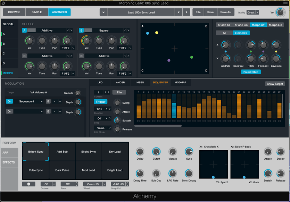Screen dimensions: 290x202
Task: Click the Cutoff performance knob
Action: pos(156,152)
